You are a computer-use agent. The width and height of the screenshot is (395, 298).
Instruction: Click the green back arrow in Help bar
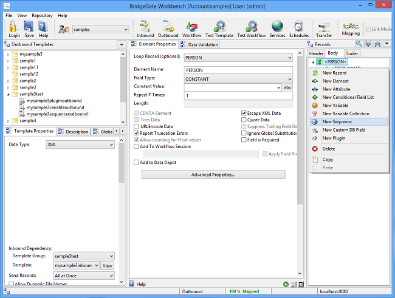pyautogui.click(x=286, y=285)
